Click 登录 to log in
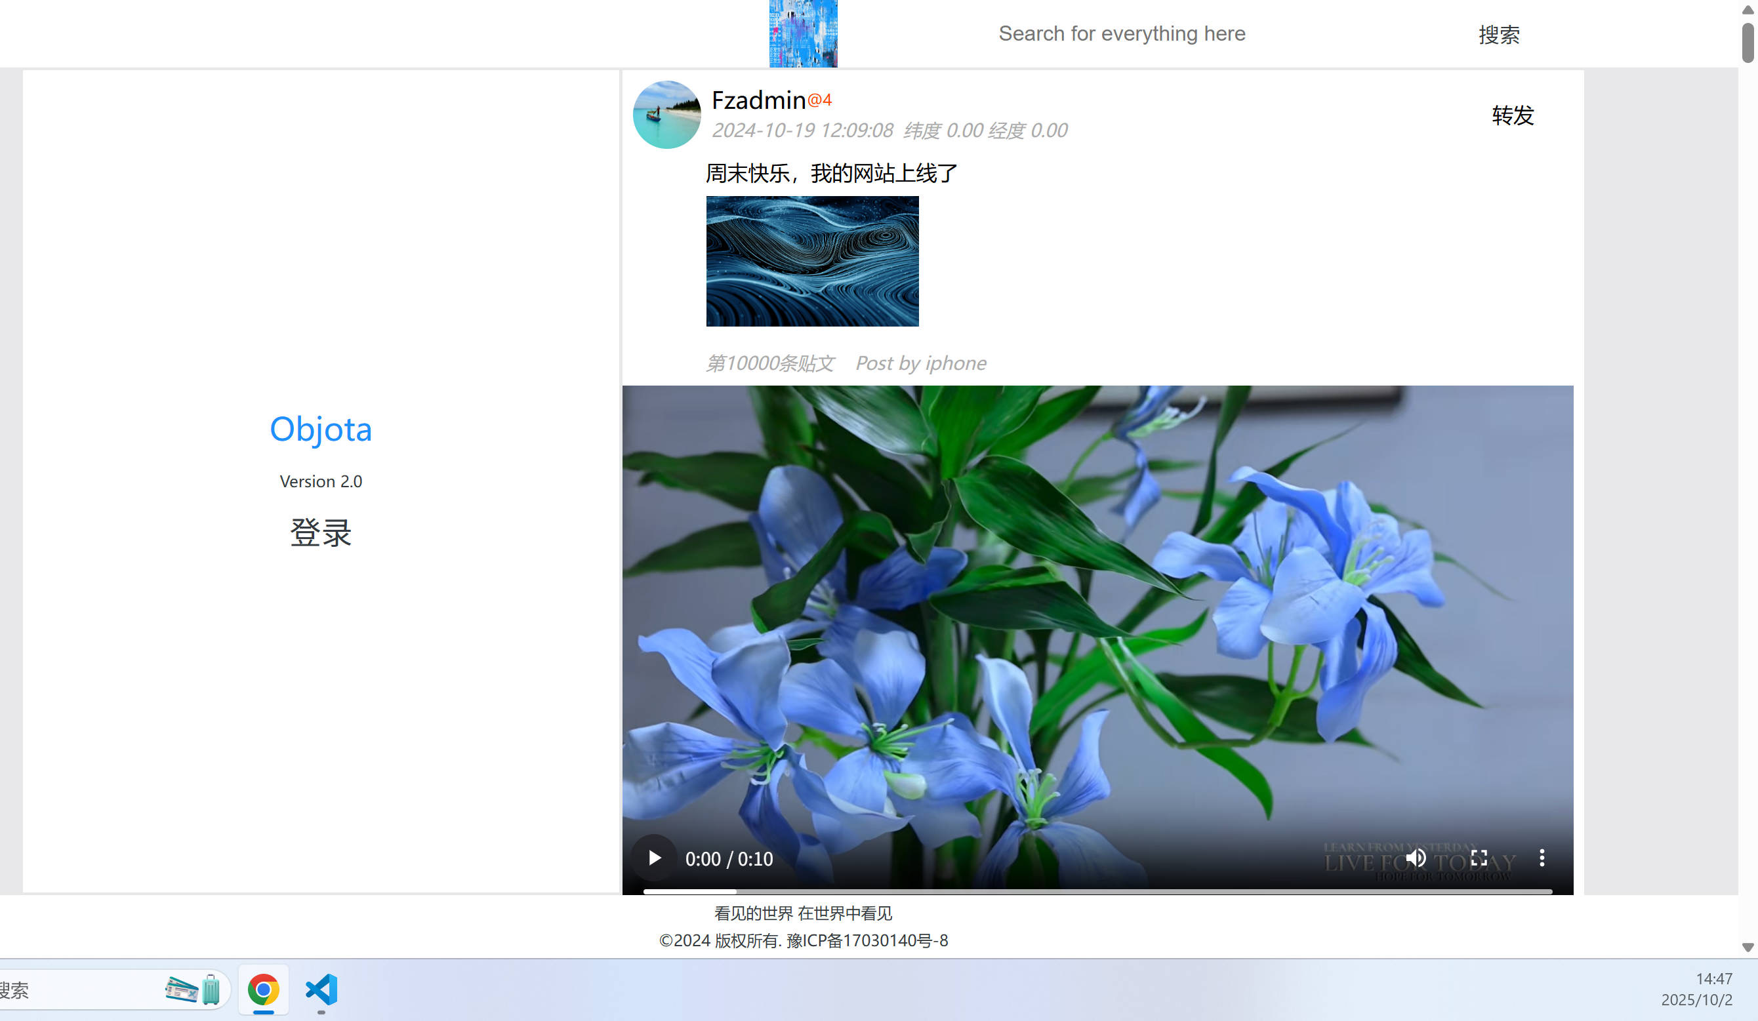The height and width of the screenshot is (1021, 1758). (320, 532)
